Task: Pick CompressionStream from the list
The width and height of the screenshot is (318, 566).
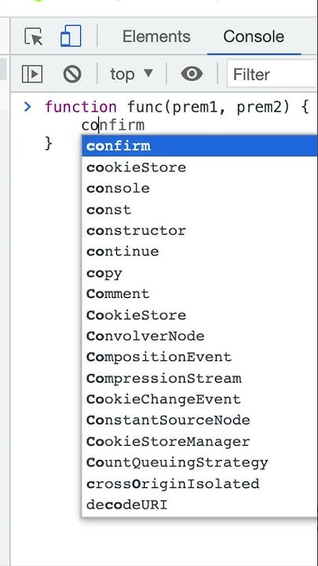Action: point(199,378)
